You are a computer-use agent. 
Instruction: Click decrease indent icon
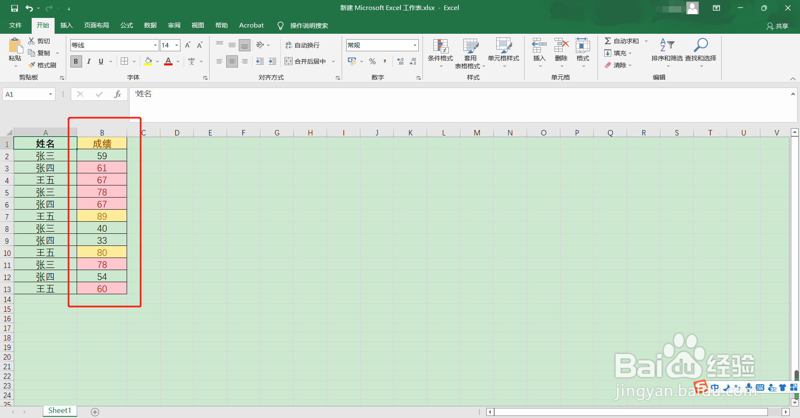[260, 61]
